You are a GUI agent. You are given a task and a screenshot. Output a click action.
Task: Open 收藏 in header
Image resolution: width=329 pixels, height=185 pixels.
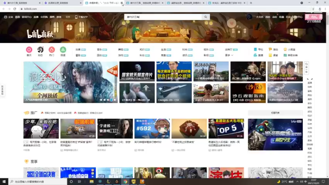tap(282, 17)
